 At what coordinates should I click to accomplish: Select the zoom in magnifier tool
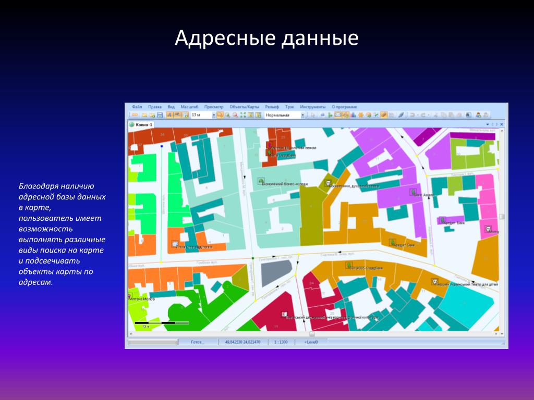point(227,115)
